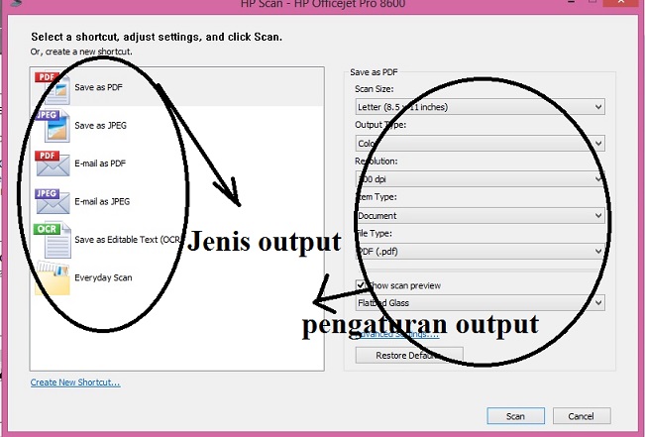Pick the E-mail as PDF envelope icon
The image size is (645, 437).
point(53,164)
